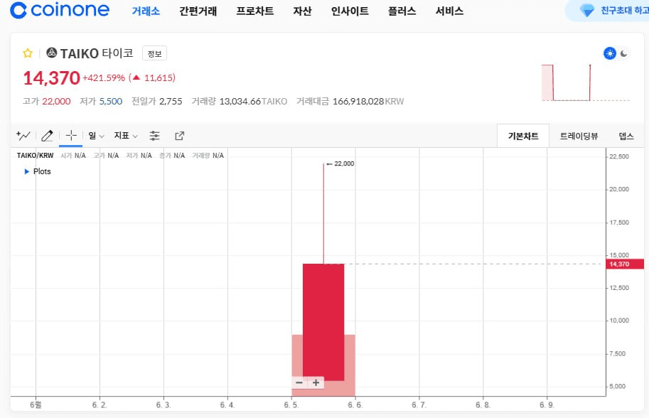Open chart settings sliders icon
Image resolution: width=649 pixels, height=418 pixels.
point(155,136)
